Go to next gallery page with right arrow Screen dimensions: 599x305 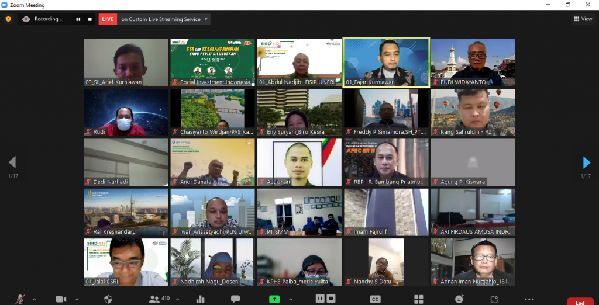pyautogui.click(x=586, y=162)
